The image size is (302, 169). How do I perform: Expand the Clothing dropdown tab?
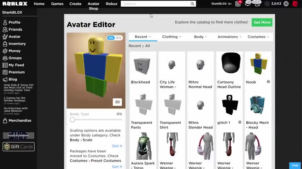click(x=172, y=37)
